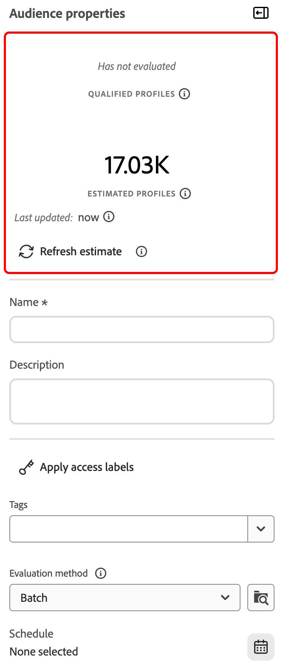Image resolution: width=283 pixels, height=667 pixels.
Task: Click the circular arrows refresh icon
Action: click(26, 251)
